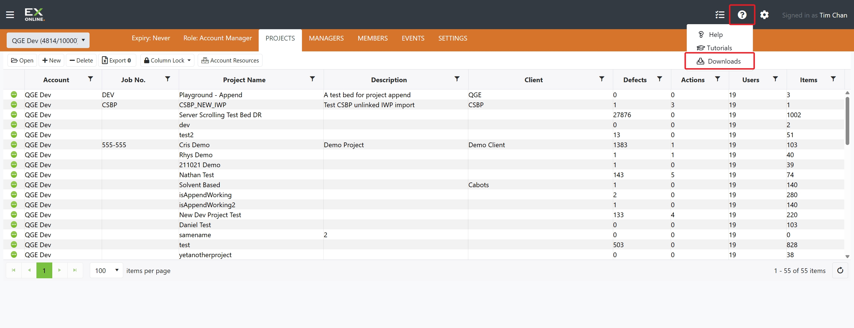Go to the previous page arrow
The height and width of the screenshot is (328, 854).
(29, 271)
